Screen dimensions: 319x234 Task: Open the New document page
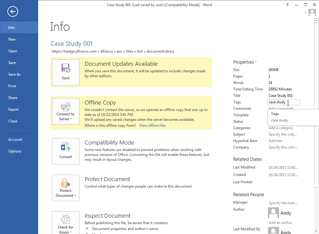[x=12, y=39]
